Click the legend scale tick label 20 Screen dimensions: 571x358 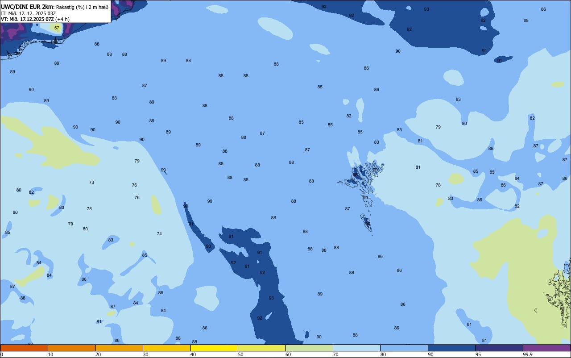pos(98,354)
